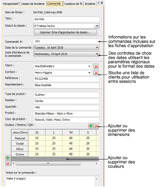This screenshot has height=187, width=161.
Task: Click Natural M cell showing 40
Action: [x=71, y=138]
